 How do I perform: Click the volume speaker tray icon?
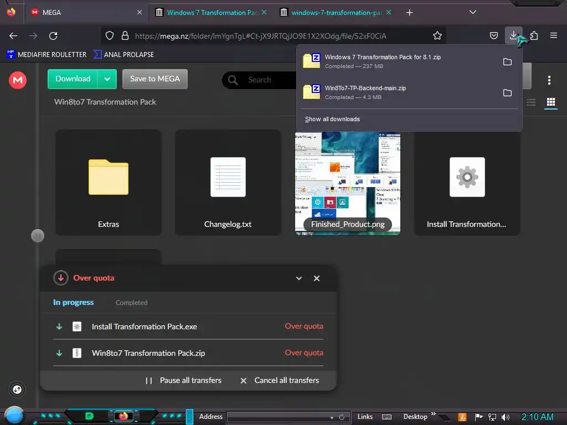[506, 417]
